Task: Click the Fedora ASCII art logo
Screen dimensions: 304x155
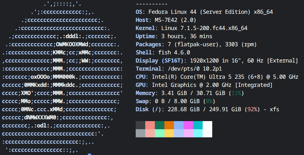Action: coord(62,77)
